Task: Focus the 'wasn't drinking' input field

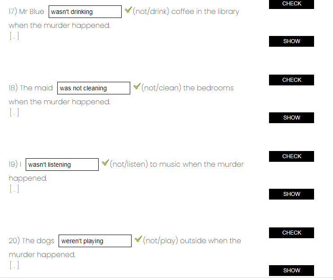Action: pos(85,12)
